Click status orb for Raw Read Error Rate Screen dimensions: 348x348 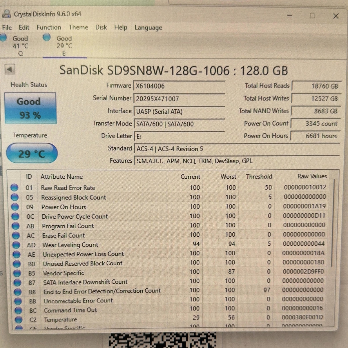pyautogui.click(x=14, y=188)
